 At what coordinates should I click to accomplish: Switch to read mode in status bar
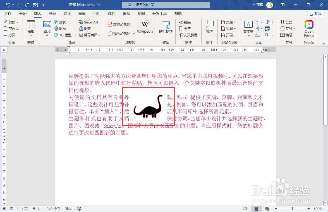[245, 208]
